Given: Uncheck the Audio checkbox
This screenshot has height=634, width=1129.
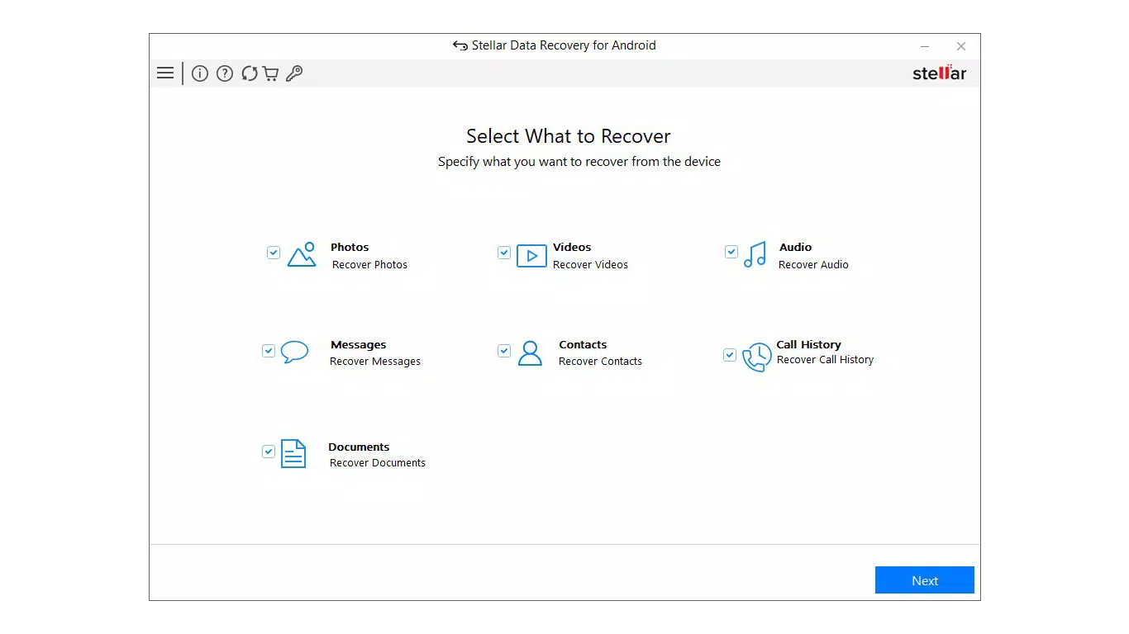Looking at the screenshot, I should [x=731, y=252].
